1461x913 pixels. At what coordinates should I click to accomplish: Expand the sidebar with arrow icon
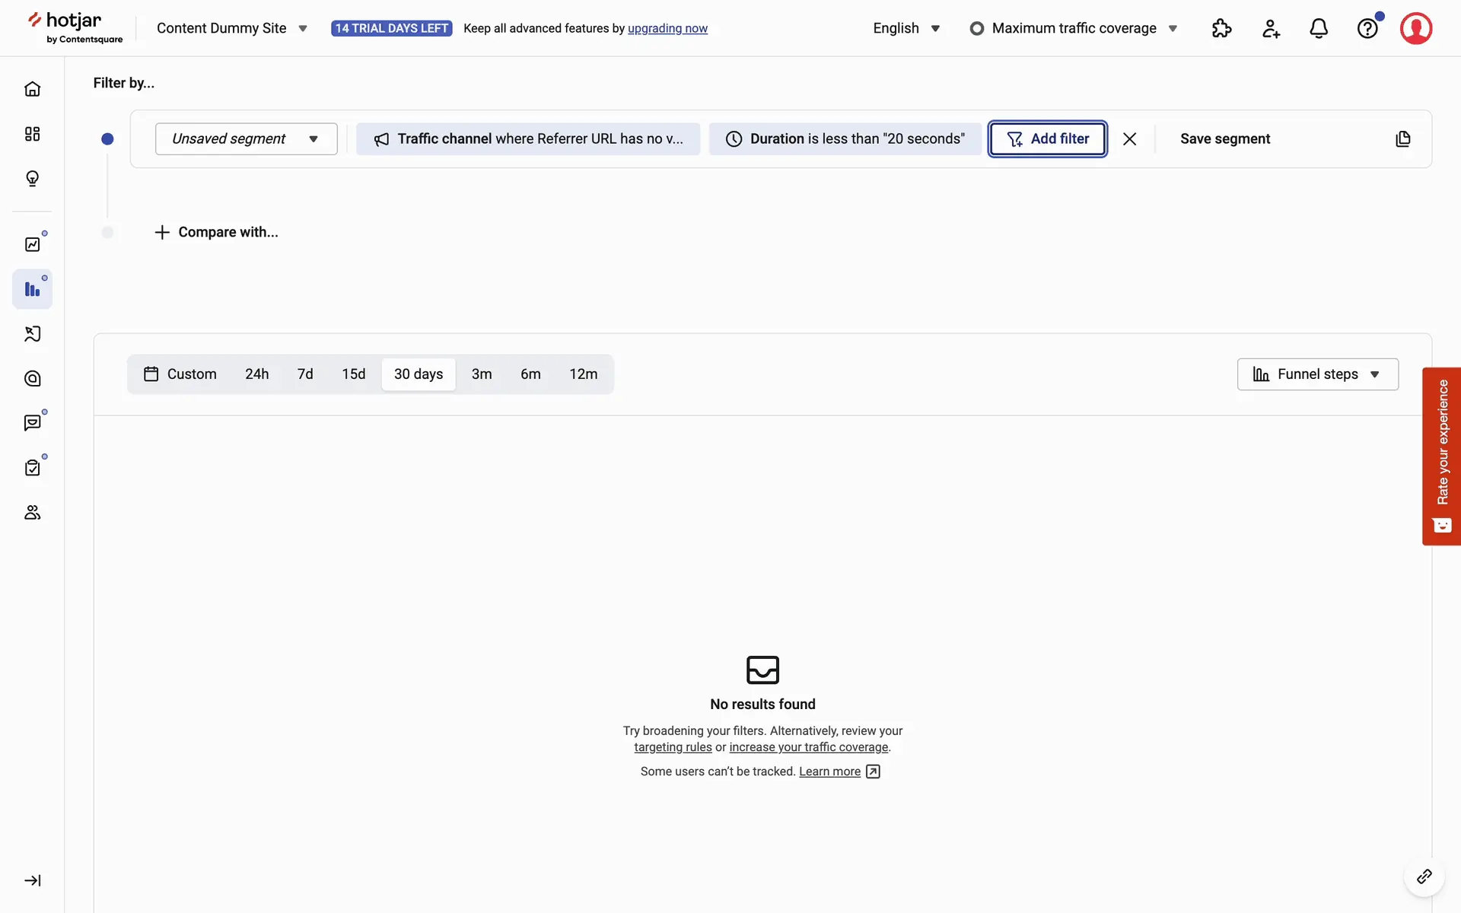(32, 880)
